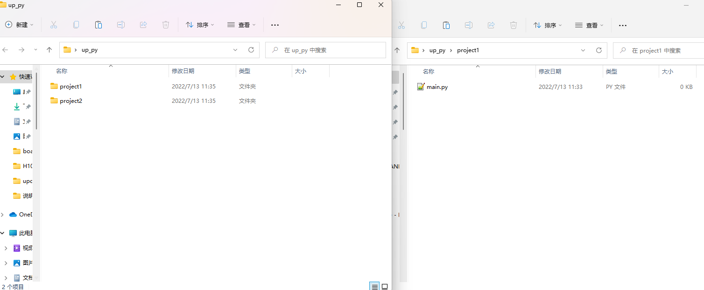Click the Copy icon in project1 window toolbar
Viewport: 704px width, 290px height.
point(424,25)
